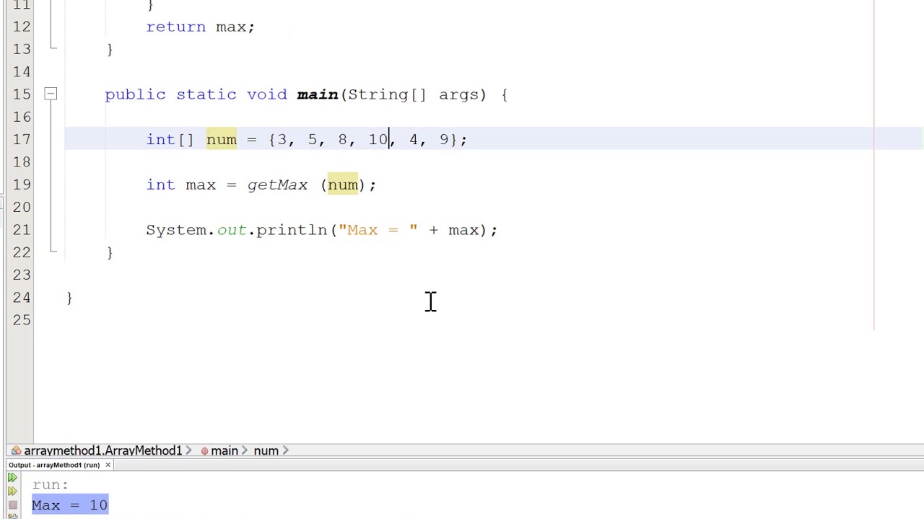Viewport: 924px width, 519px height.
Task: Click the closing brace on line 24
Action: (x=69, y=298)
